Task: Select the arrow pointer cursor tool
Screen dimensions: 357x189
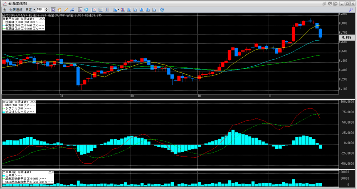Action: click(53, 9)
